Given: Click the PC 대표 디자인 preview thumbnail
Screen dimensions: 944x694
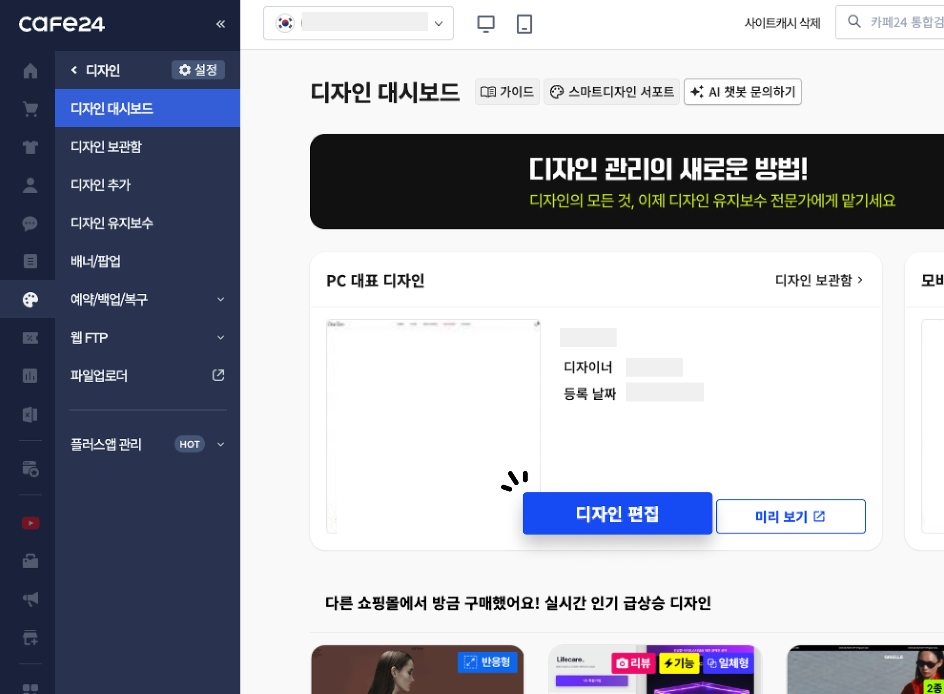Looking at the screenshot, I should (433, 426).
